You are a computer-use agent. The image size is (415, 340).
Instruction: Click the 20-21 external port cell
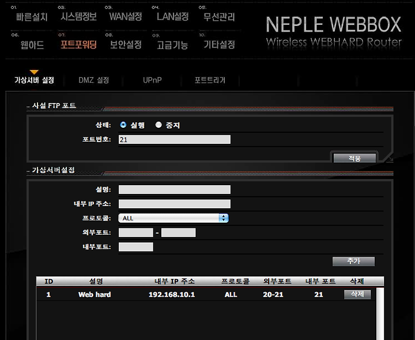pos(273,295)
